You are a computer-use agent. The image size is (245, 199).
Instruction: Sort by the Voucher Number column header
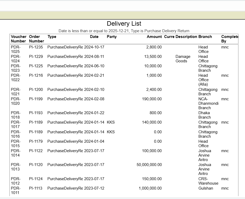pos(18,39)
